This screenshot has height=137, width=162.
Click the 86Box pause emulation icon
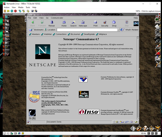(x=5, y=11)
